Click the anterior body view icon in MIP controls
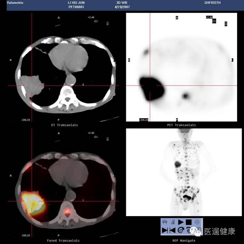This screenshot has width=244, height=244. coord(165,222)
